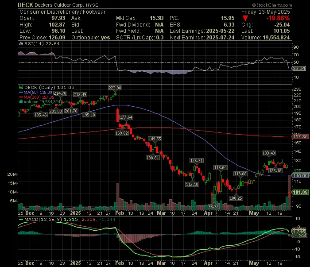Viewport: 310px width, 267px height.
Task: Click the 157.35 MA(200) axis tag
Action: point(300,136)
